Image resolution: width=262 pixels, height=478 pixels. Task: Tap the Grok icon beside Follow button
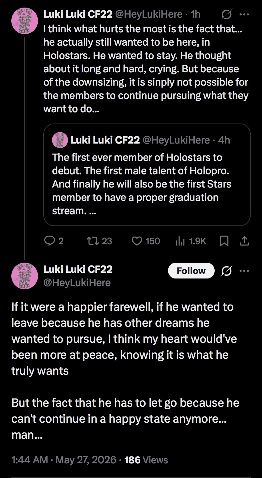[227, 271]
